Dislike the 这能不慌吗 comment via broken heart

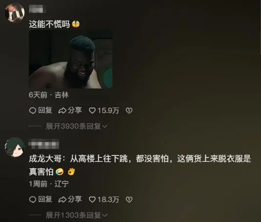click(129, 111)
